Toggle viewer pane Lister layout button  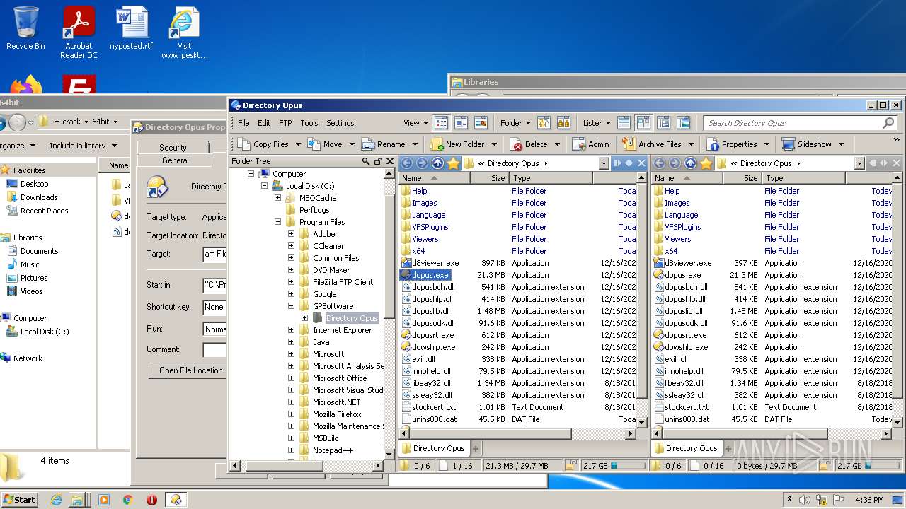click(684, 123)
